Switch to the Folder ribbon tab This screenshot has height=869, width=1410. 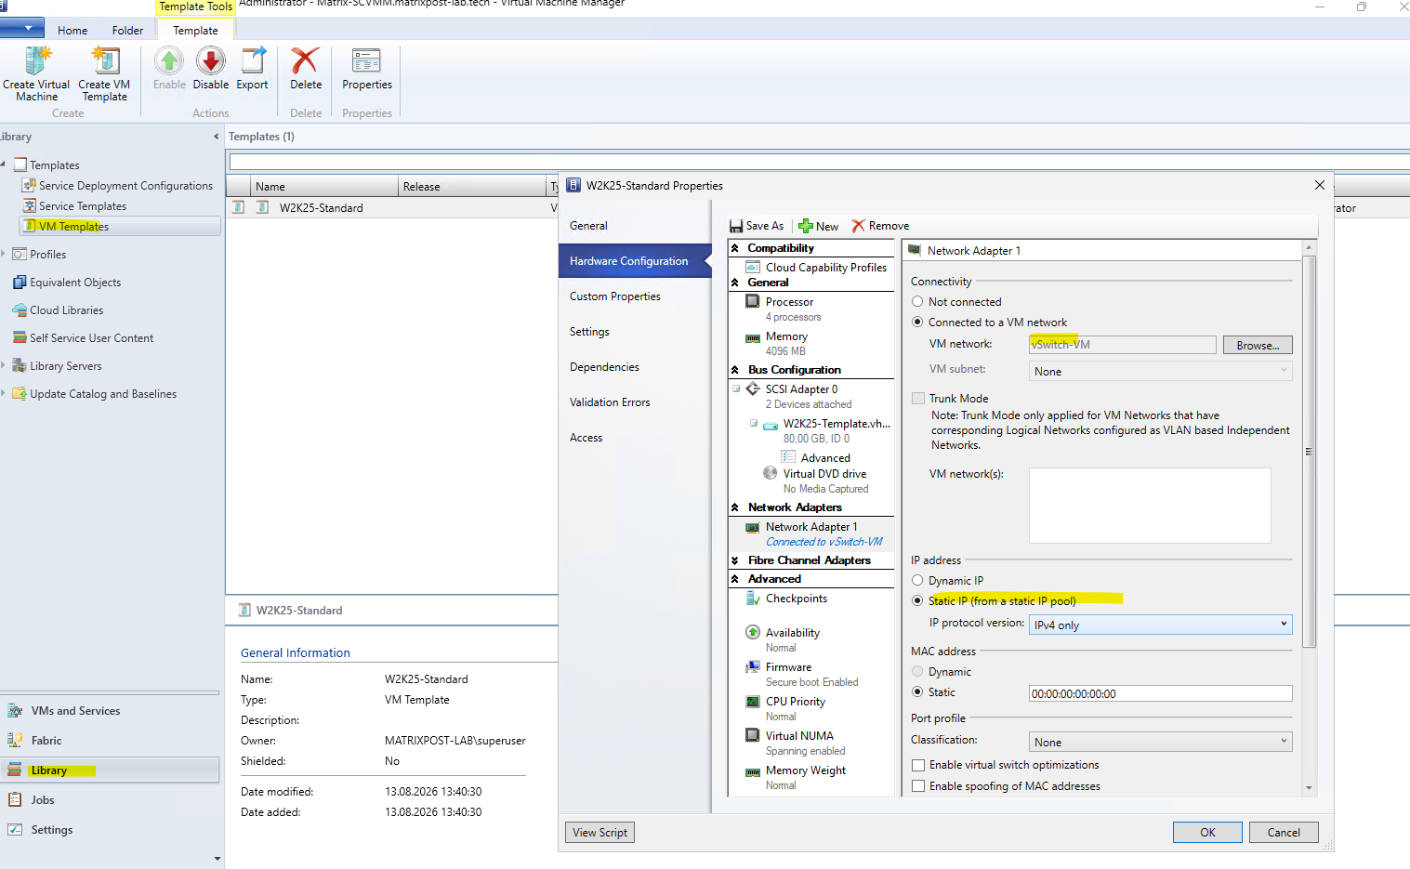point(127,31)
